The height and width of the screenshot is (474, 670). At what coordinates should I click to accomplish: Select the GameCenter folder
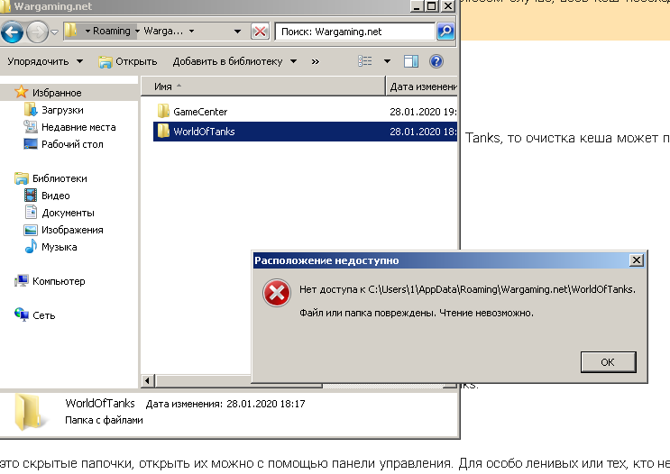(200, 112)
